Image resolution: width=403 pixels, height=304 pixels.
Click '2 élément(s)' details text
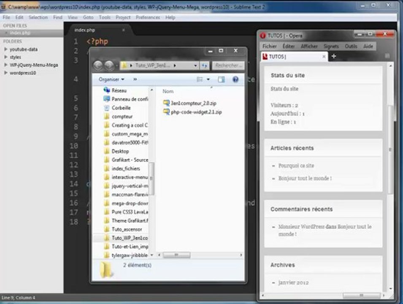(137, 265)
